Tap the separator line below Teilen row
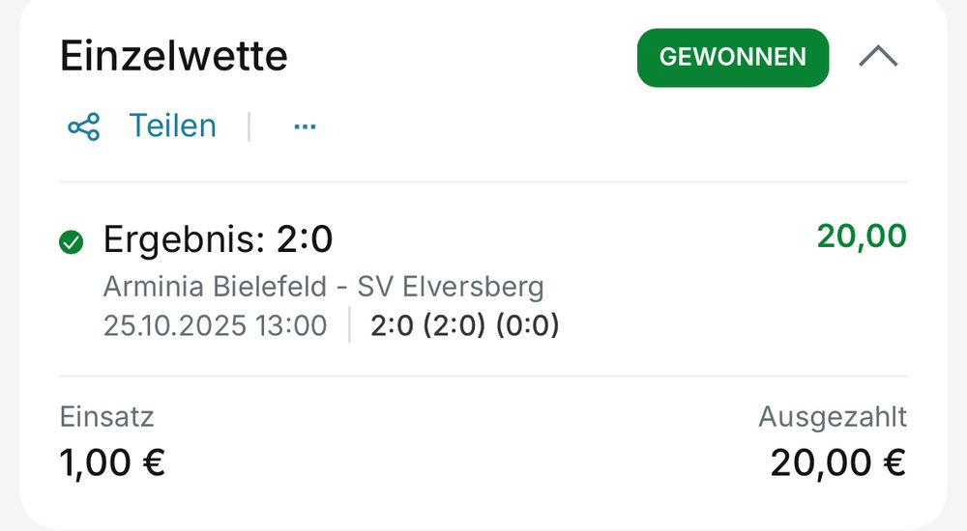Viewport: 967px width, 531px height. coord(483,182)
